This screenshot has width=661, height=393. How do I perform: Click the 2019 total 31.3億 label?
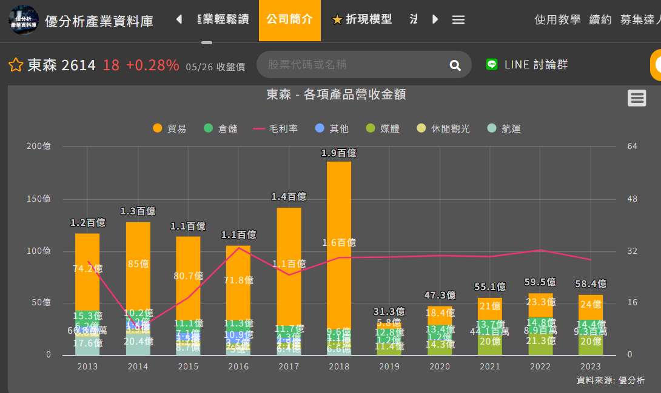pos(389,311)
